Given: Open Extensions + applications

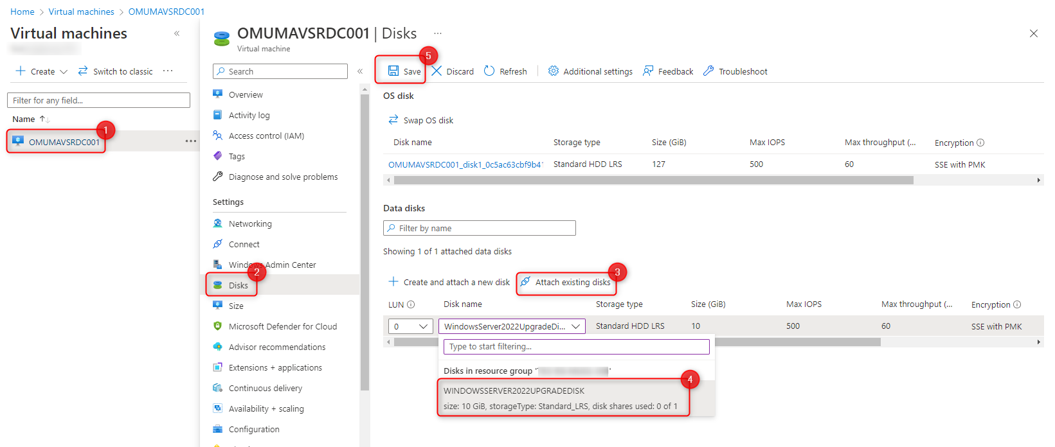Looking at the screenshot, I should (275, 367).
